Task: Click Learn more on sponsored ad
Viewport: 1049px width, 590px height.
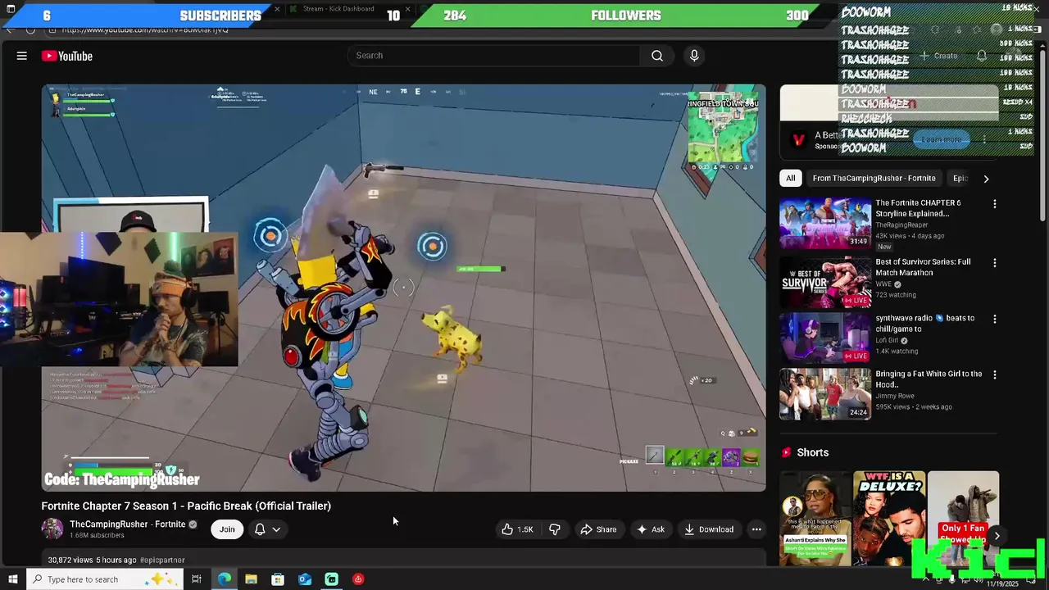Action: tap(941, 139)
